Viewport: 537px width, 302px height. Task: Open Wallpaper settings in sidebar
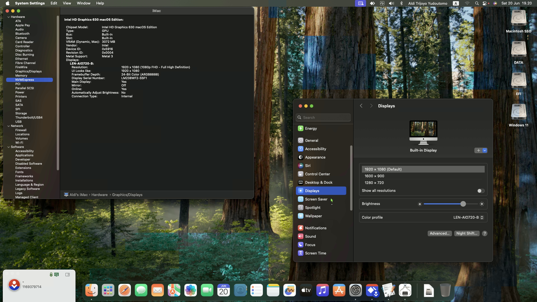321,216
